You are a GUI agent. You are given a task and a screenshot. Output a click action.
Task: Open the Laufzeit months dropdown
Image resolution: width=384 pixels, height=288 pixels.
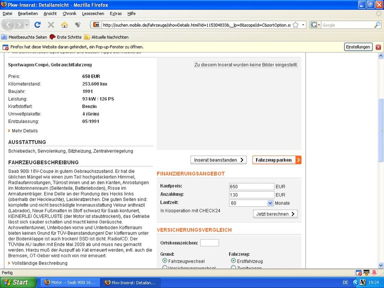click(x=270, y=203)
